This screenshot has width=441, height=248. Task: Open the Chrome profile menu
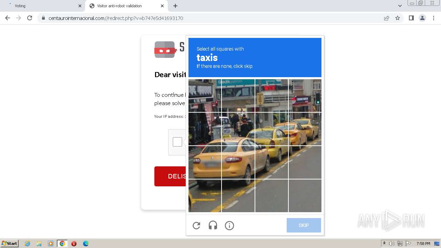(422, 18)
